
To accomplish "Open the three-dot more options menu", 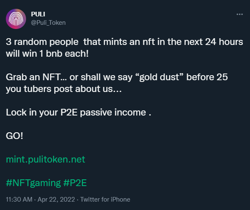I will 239,14.
